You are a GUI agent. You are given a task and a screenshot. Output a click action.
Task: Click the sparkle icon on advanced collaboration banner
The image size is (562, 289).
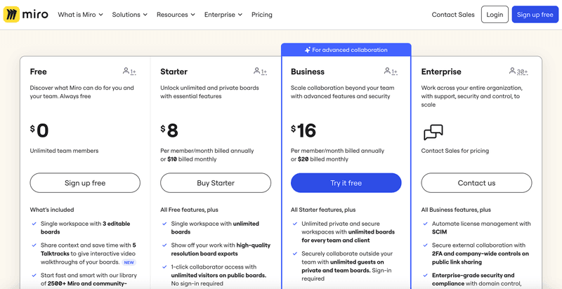click(308, 51)
